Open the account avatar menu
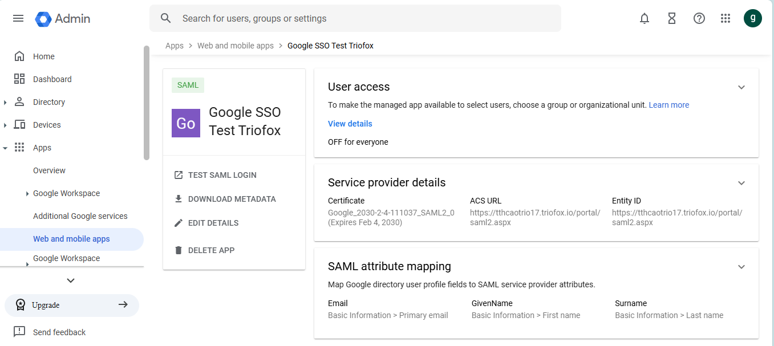774x346 pixels. click(753, 18)
